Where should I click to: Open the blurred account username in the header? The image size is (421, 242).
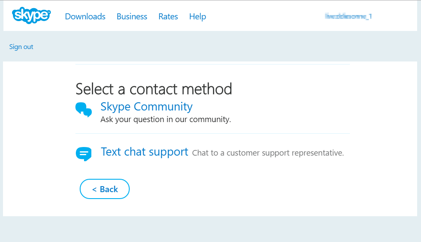348,16
